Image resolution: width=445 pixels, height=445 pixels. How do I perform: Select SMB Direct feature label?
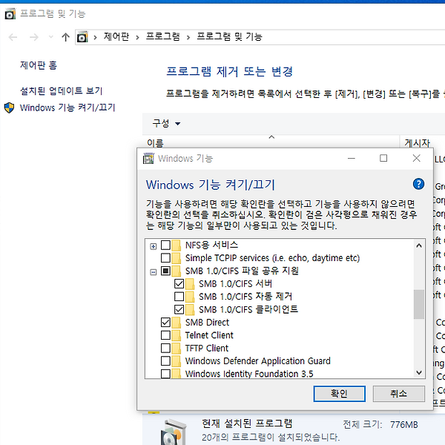[207, 323]
